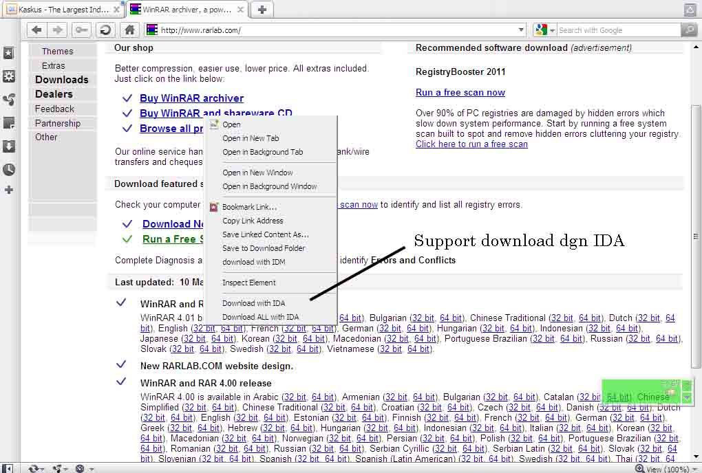Click the Run a free scan now link

[460, 93]
